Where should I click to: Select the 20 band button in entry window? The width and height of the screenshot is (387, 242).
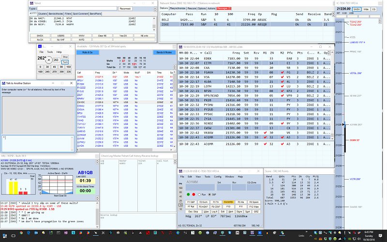(180, 200)
